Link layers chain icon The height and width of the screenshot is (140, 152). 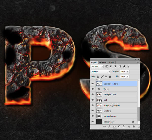[x=104, y=126]
